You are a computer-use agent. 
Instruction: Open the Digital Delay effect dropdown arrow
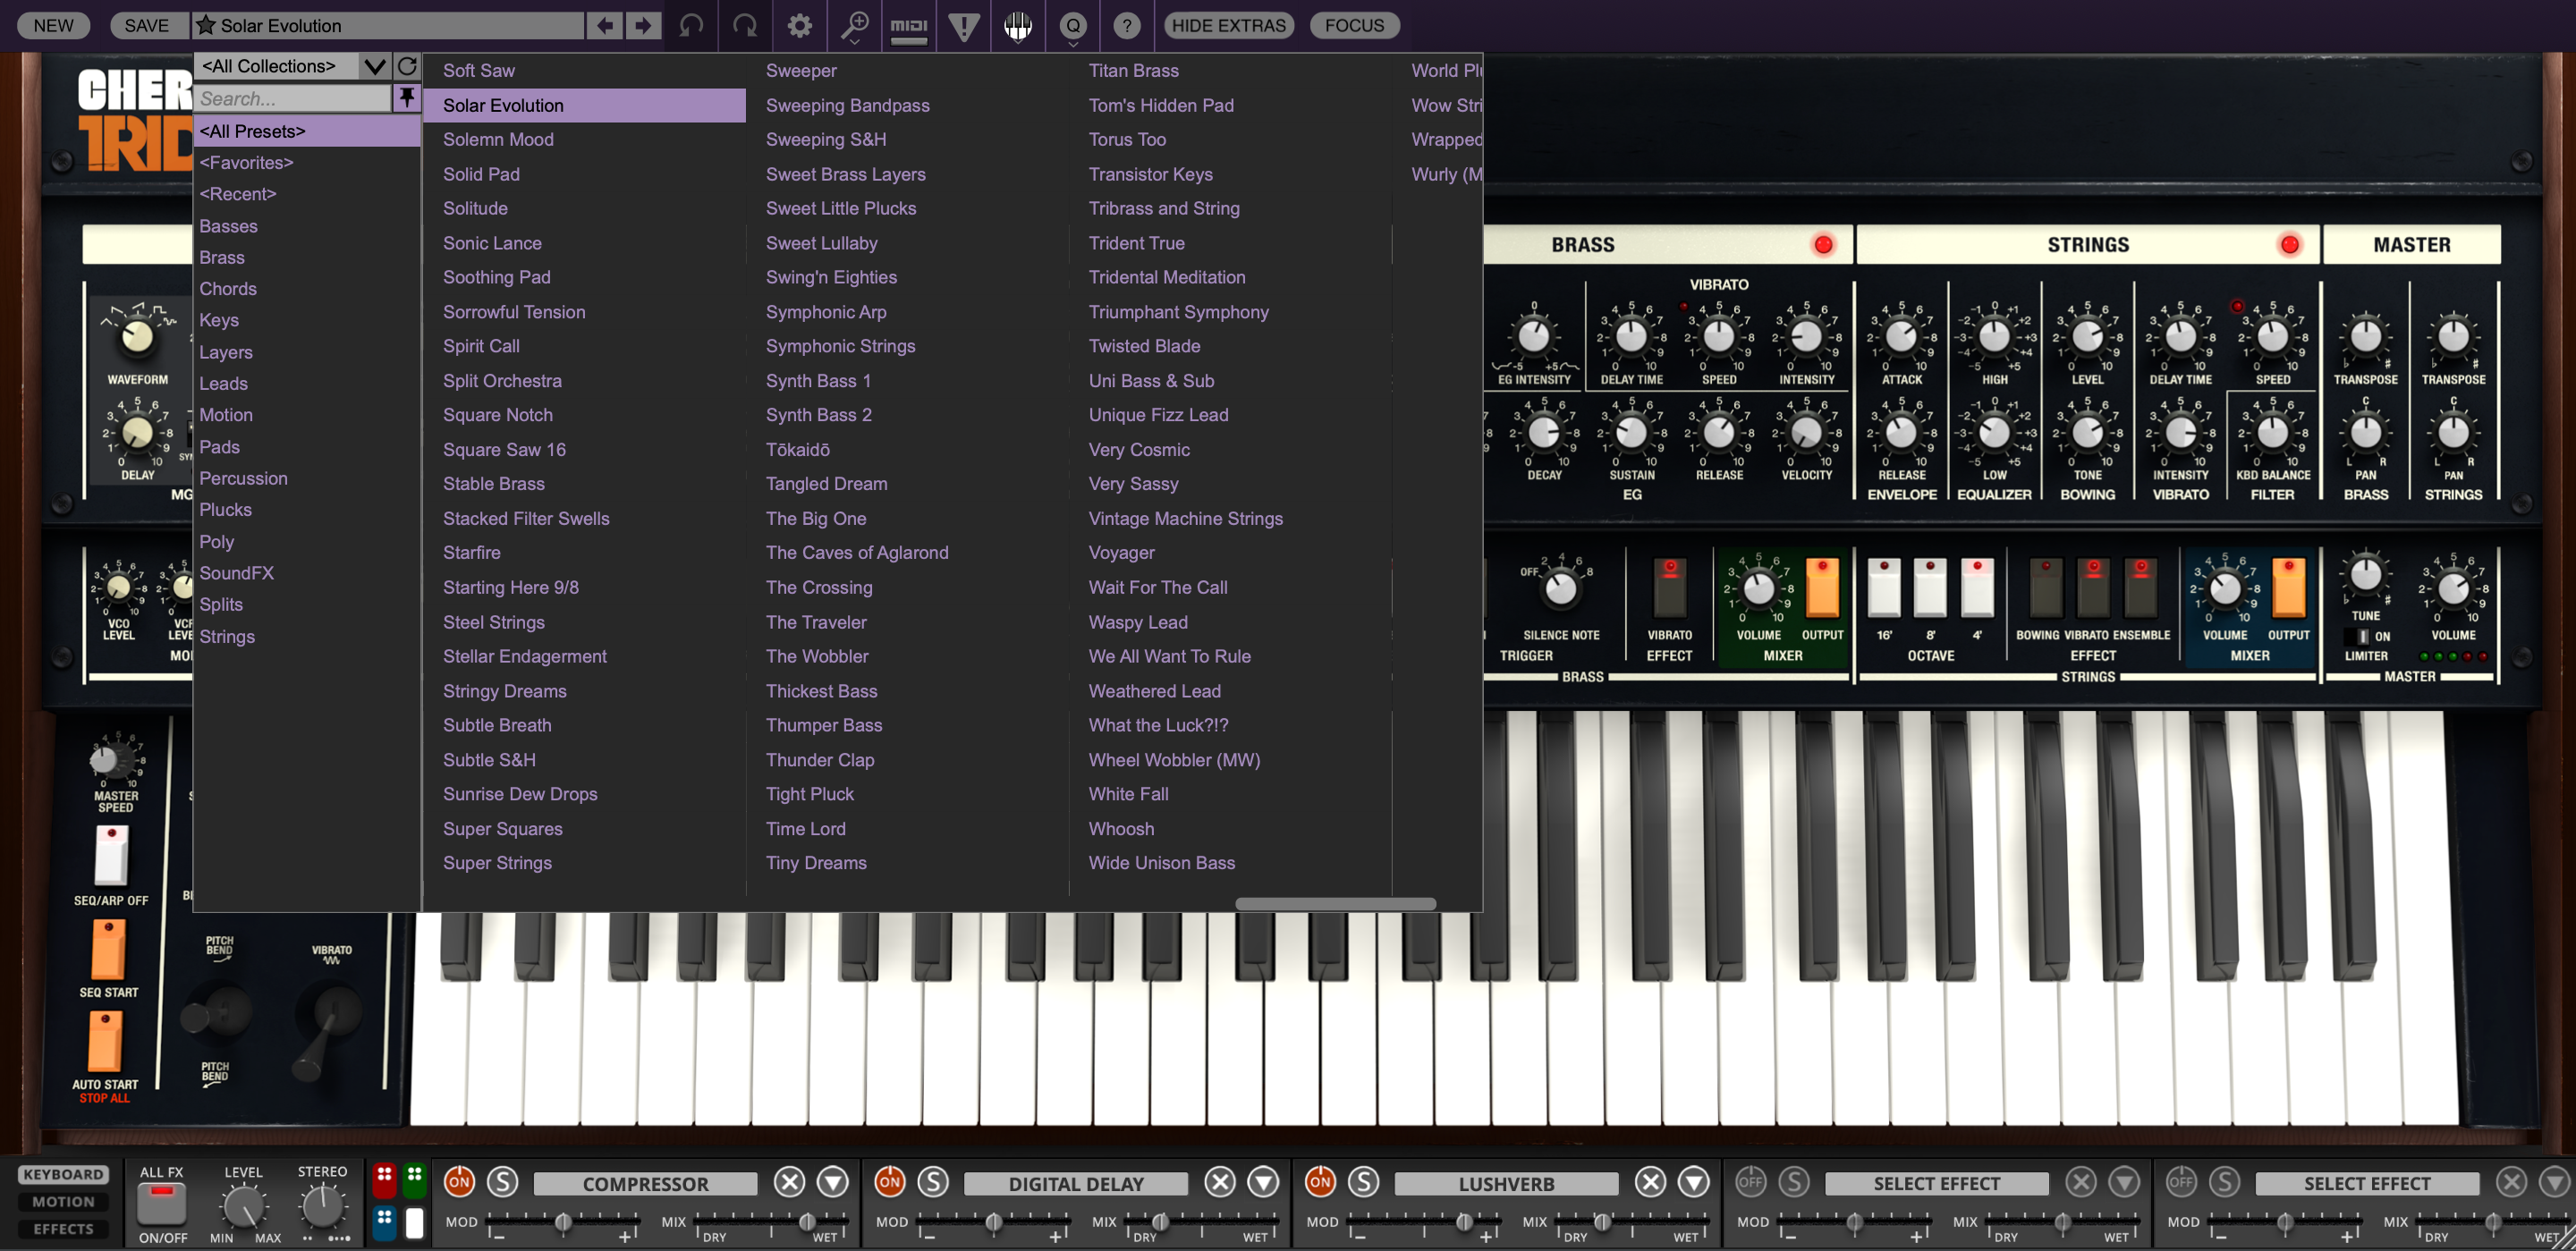tap(1263, 1182)
